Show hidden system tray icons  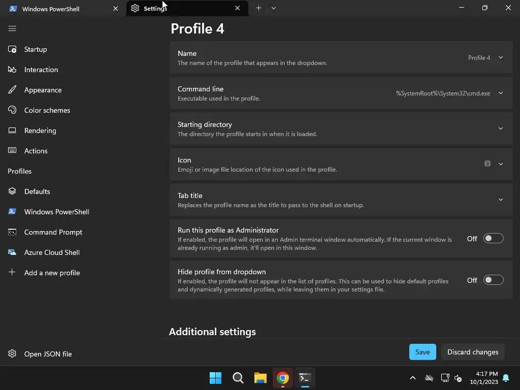coord(413,378)
